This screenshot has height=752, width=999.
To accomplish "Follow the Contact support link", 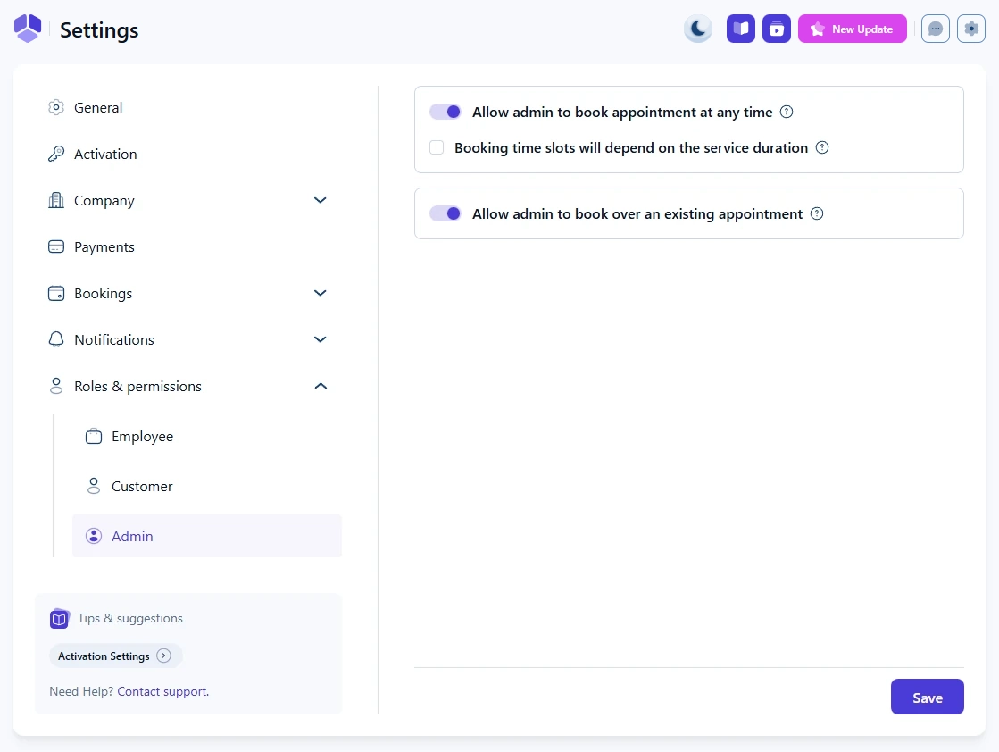I will (162, 691).
